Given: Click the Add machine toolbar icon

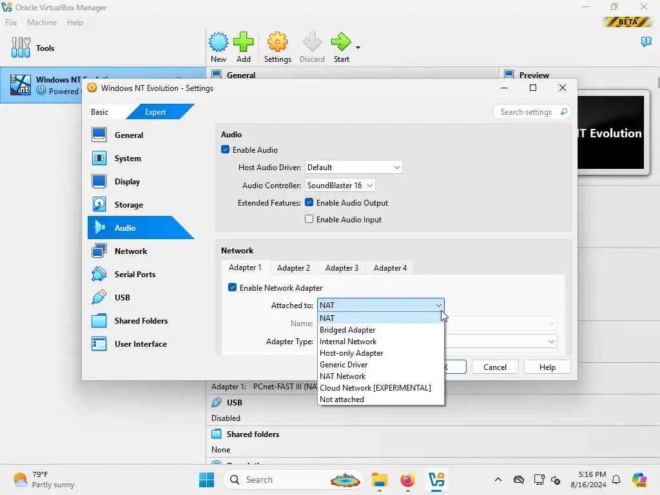Looking at the screenshot, I should [243, 47].
